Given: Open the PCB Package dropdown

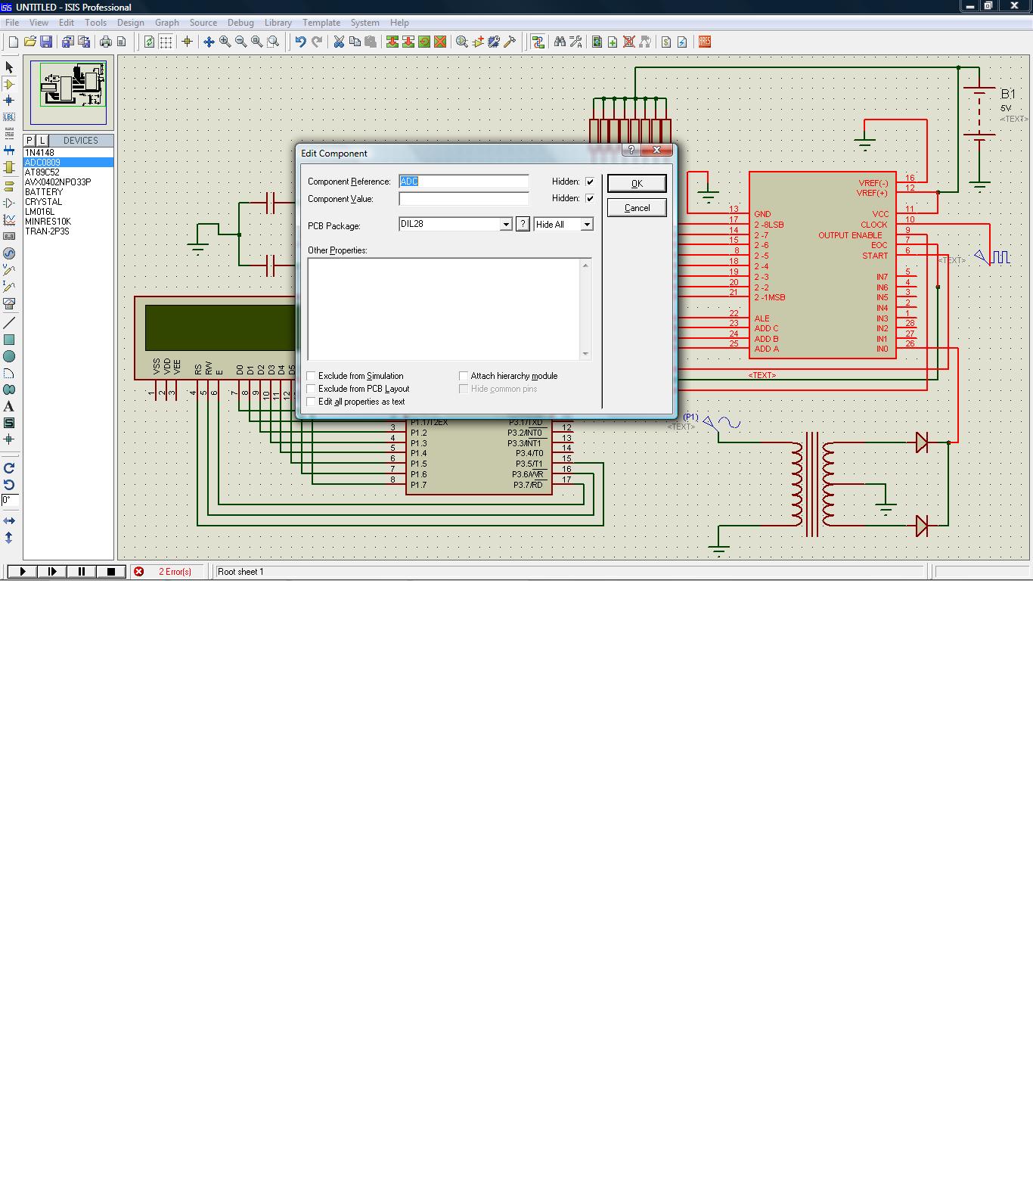Looking at the screenshot, I should [x=506, y=225].
